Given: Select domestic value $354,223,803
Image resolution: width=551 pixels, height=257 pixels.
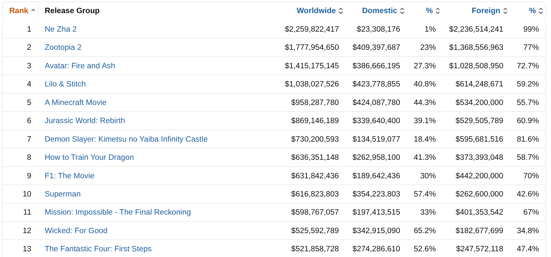Looking at the screenshot, I should [x=376, y=194].
